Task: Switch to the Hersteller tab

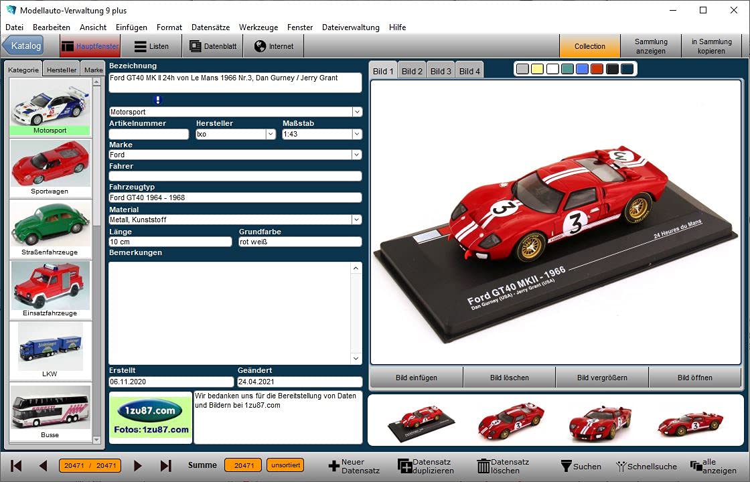Action: point(62,70)
